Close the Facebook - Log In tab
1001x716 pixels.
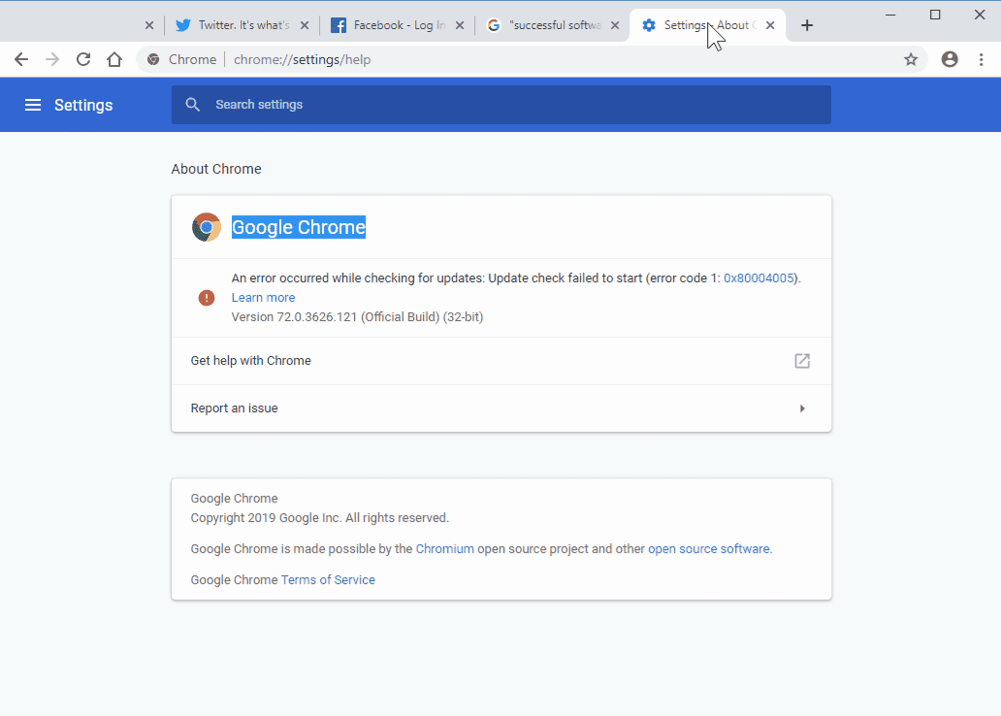click(460, 25)
